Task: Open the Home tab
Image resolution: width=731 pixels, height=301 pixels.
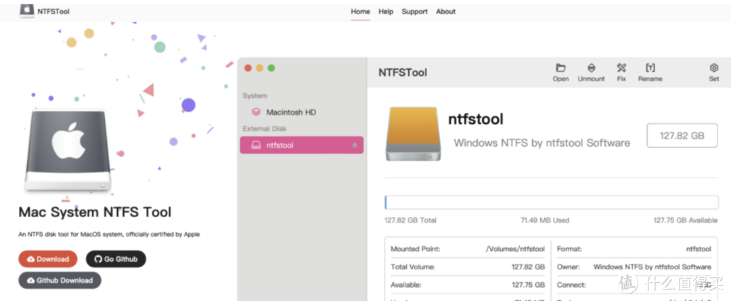Action: pyautogui.click(x=360, y=11)
